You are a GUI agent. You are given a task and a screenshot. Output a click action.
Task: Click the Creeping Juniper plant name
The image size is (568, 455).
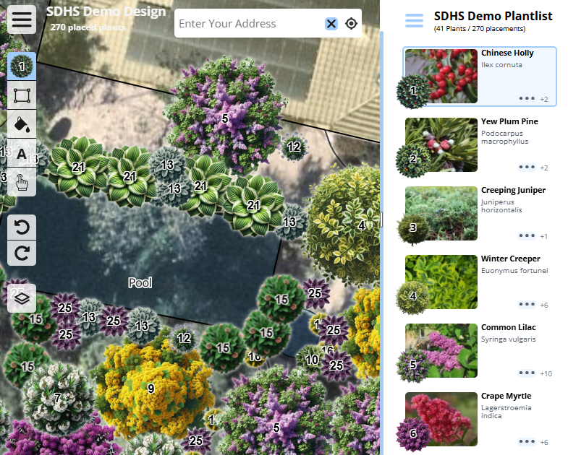point(513,190)
